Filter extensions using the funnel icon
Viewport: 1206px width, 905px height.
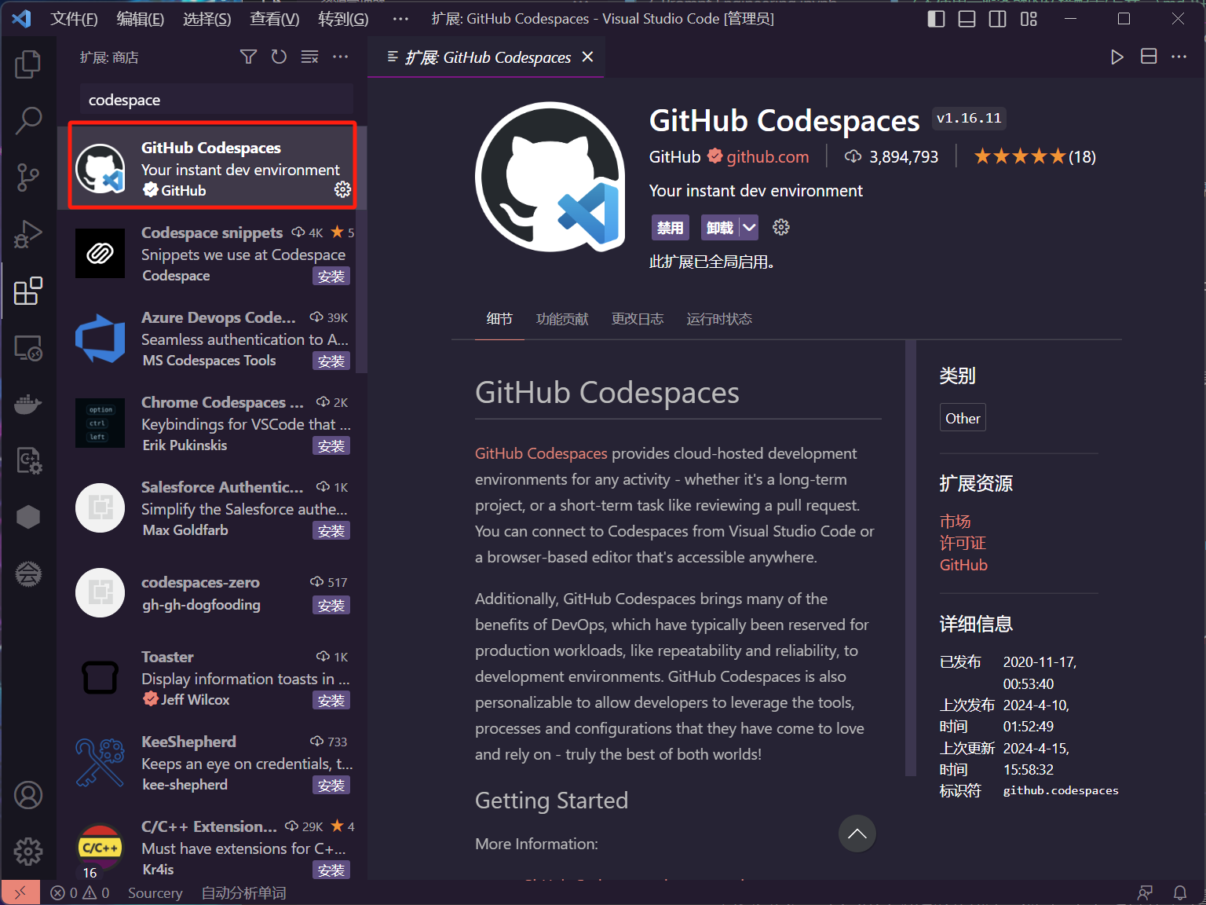(248, 57)
